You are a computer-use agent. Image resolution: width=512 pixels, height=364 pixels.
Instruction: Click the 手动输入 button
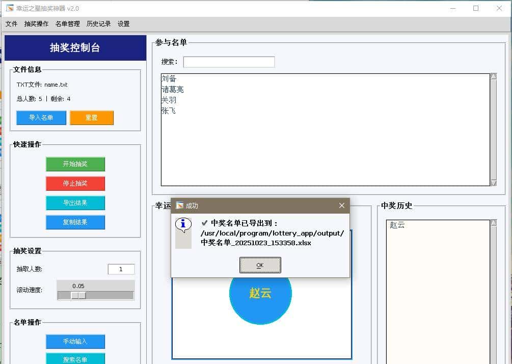point(75,342)
